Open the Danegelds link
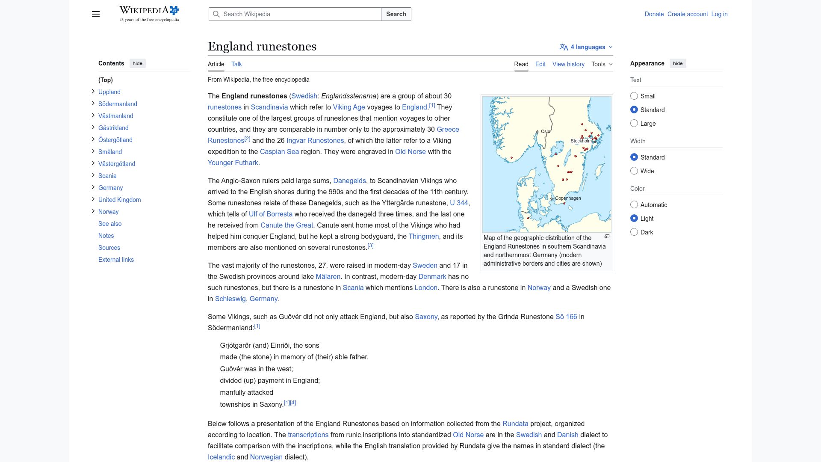The image size is (821, 462). pos(349,181)
